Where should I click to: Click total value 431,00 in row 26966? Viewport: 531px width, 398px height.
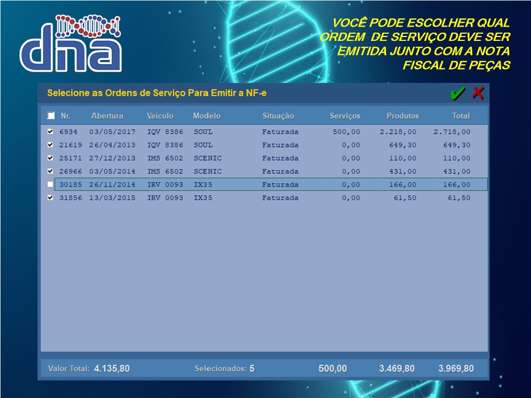(457, 171)
